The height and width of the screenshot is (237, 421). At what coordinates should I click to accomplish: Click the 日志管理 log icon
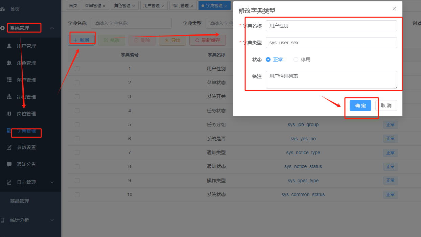9,182
